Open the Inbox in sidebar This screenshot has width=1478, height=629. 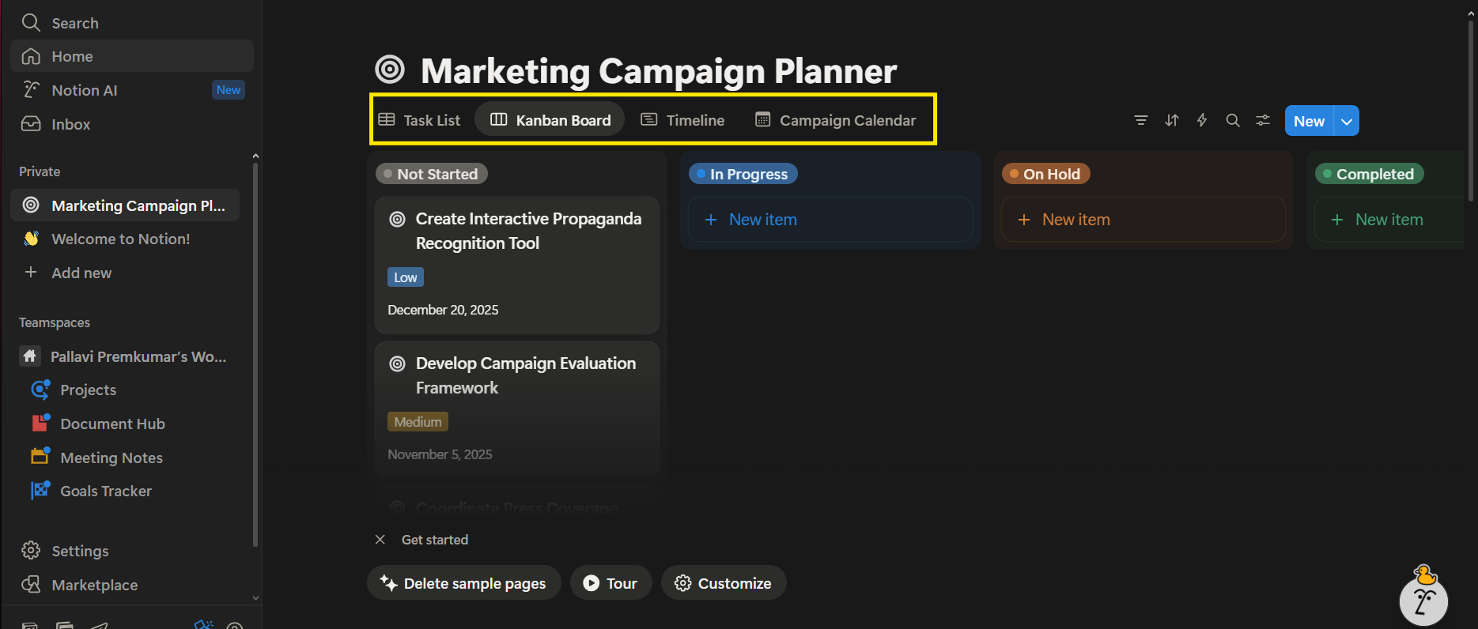pos(70,124)
